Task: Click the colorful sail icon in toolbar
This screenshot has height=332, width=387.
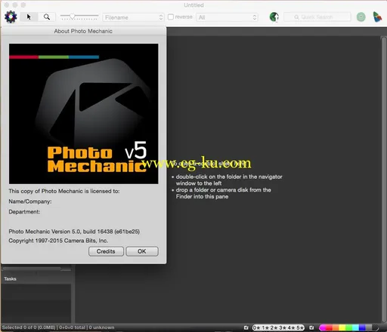Action: (377, 17)
